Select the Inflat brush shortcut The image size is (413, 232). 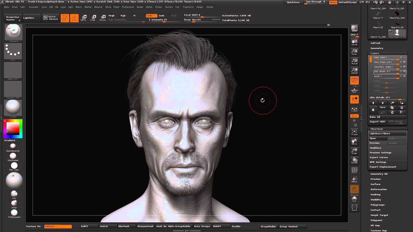(x=14, y=204)
